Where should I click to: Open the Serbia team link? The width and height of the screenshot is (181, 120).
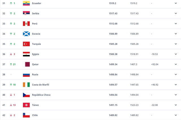point(36,13)
